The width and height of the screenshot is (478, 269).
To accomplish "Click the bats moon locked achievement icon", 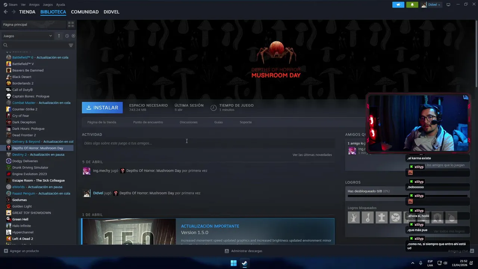I will click(x=395, y=217).
